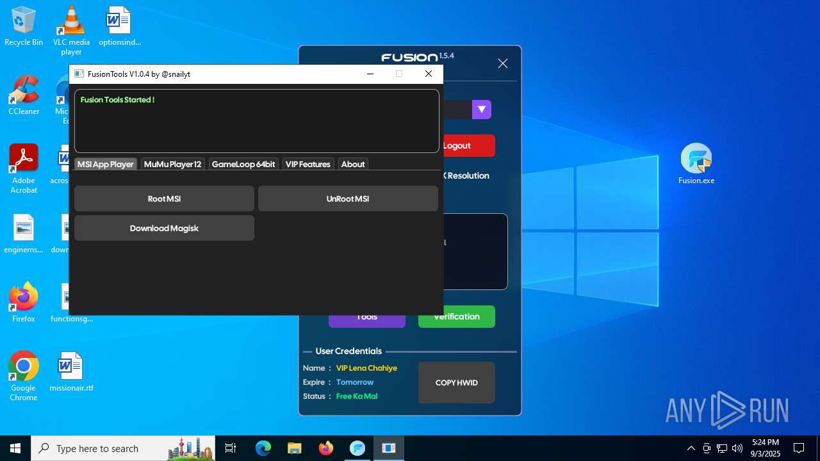
Task: Click the Fusion Tools Started! log message
Action: click(x=117, y=100)
